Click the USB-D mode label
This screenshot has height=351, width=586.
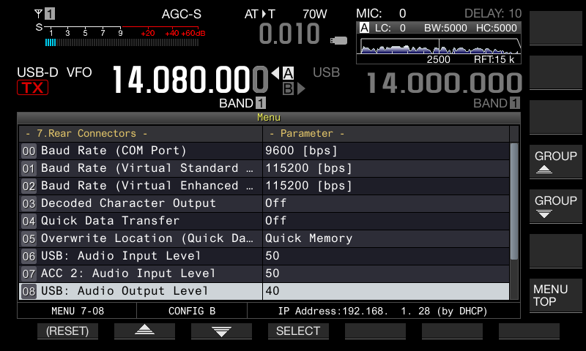pos(37,72)
